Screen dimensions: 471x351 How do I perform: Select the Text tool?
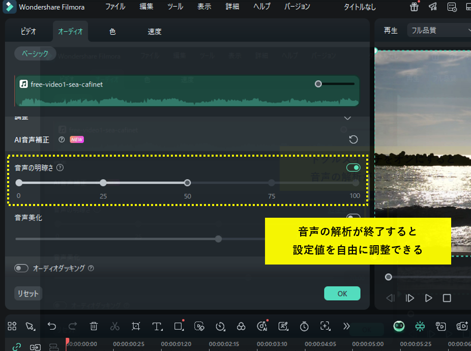tap(157, 327)
